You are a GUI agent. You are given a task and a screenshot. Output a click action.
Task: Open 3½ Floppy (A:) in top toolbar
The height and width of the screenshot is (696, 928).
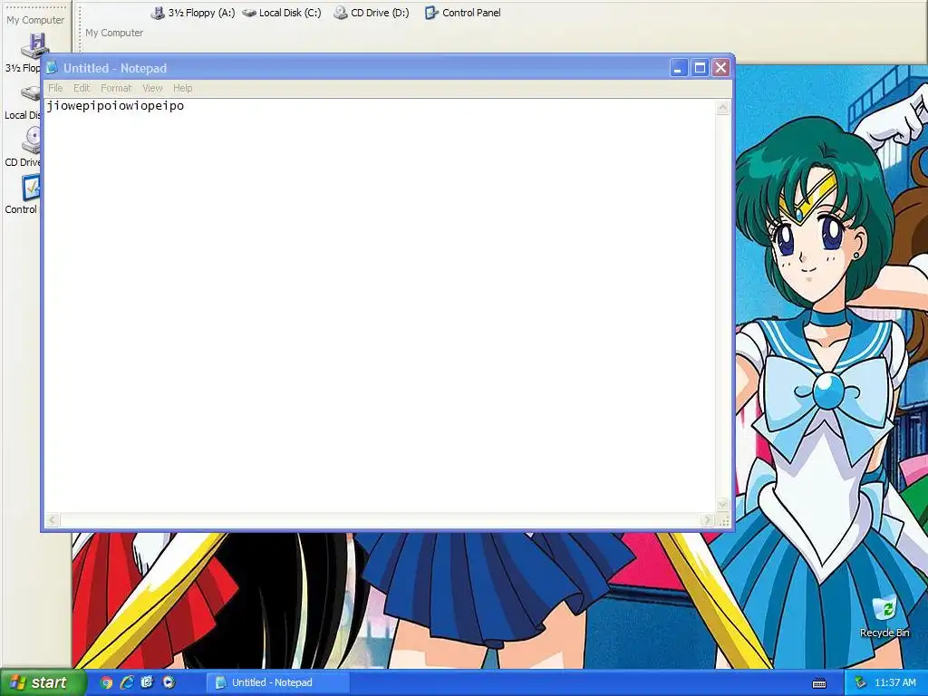[193, 13]
